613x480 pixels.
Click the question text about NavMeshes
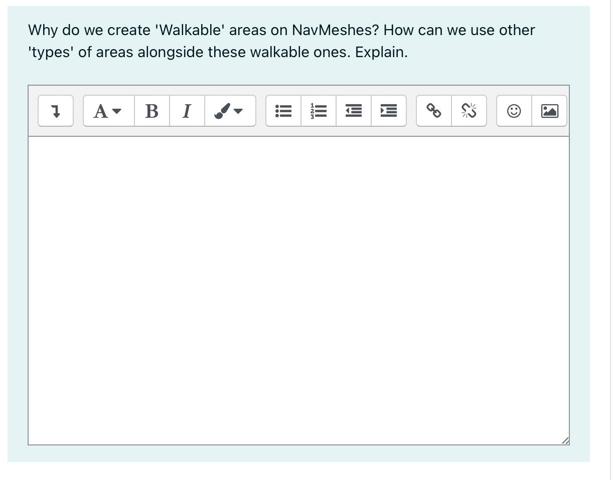click(x=281, y=41)
